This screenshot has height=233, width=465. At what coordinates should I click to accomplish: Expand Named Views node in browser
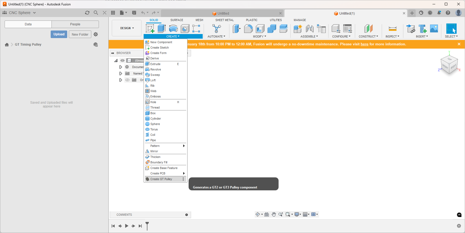point(121,73)
